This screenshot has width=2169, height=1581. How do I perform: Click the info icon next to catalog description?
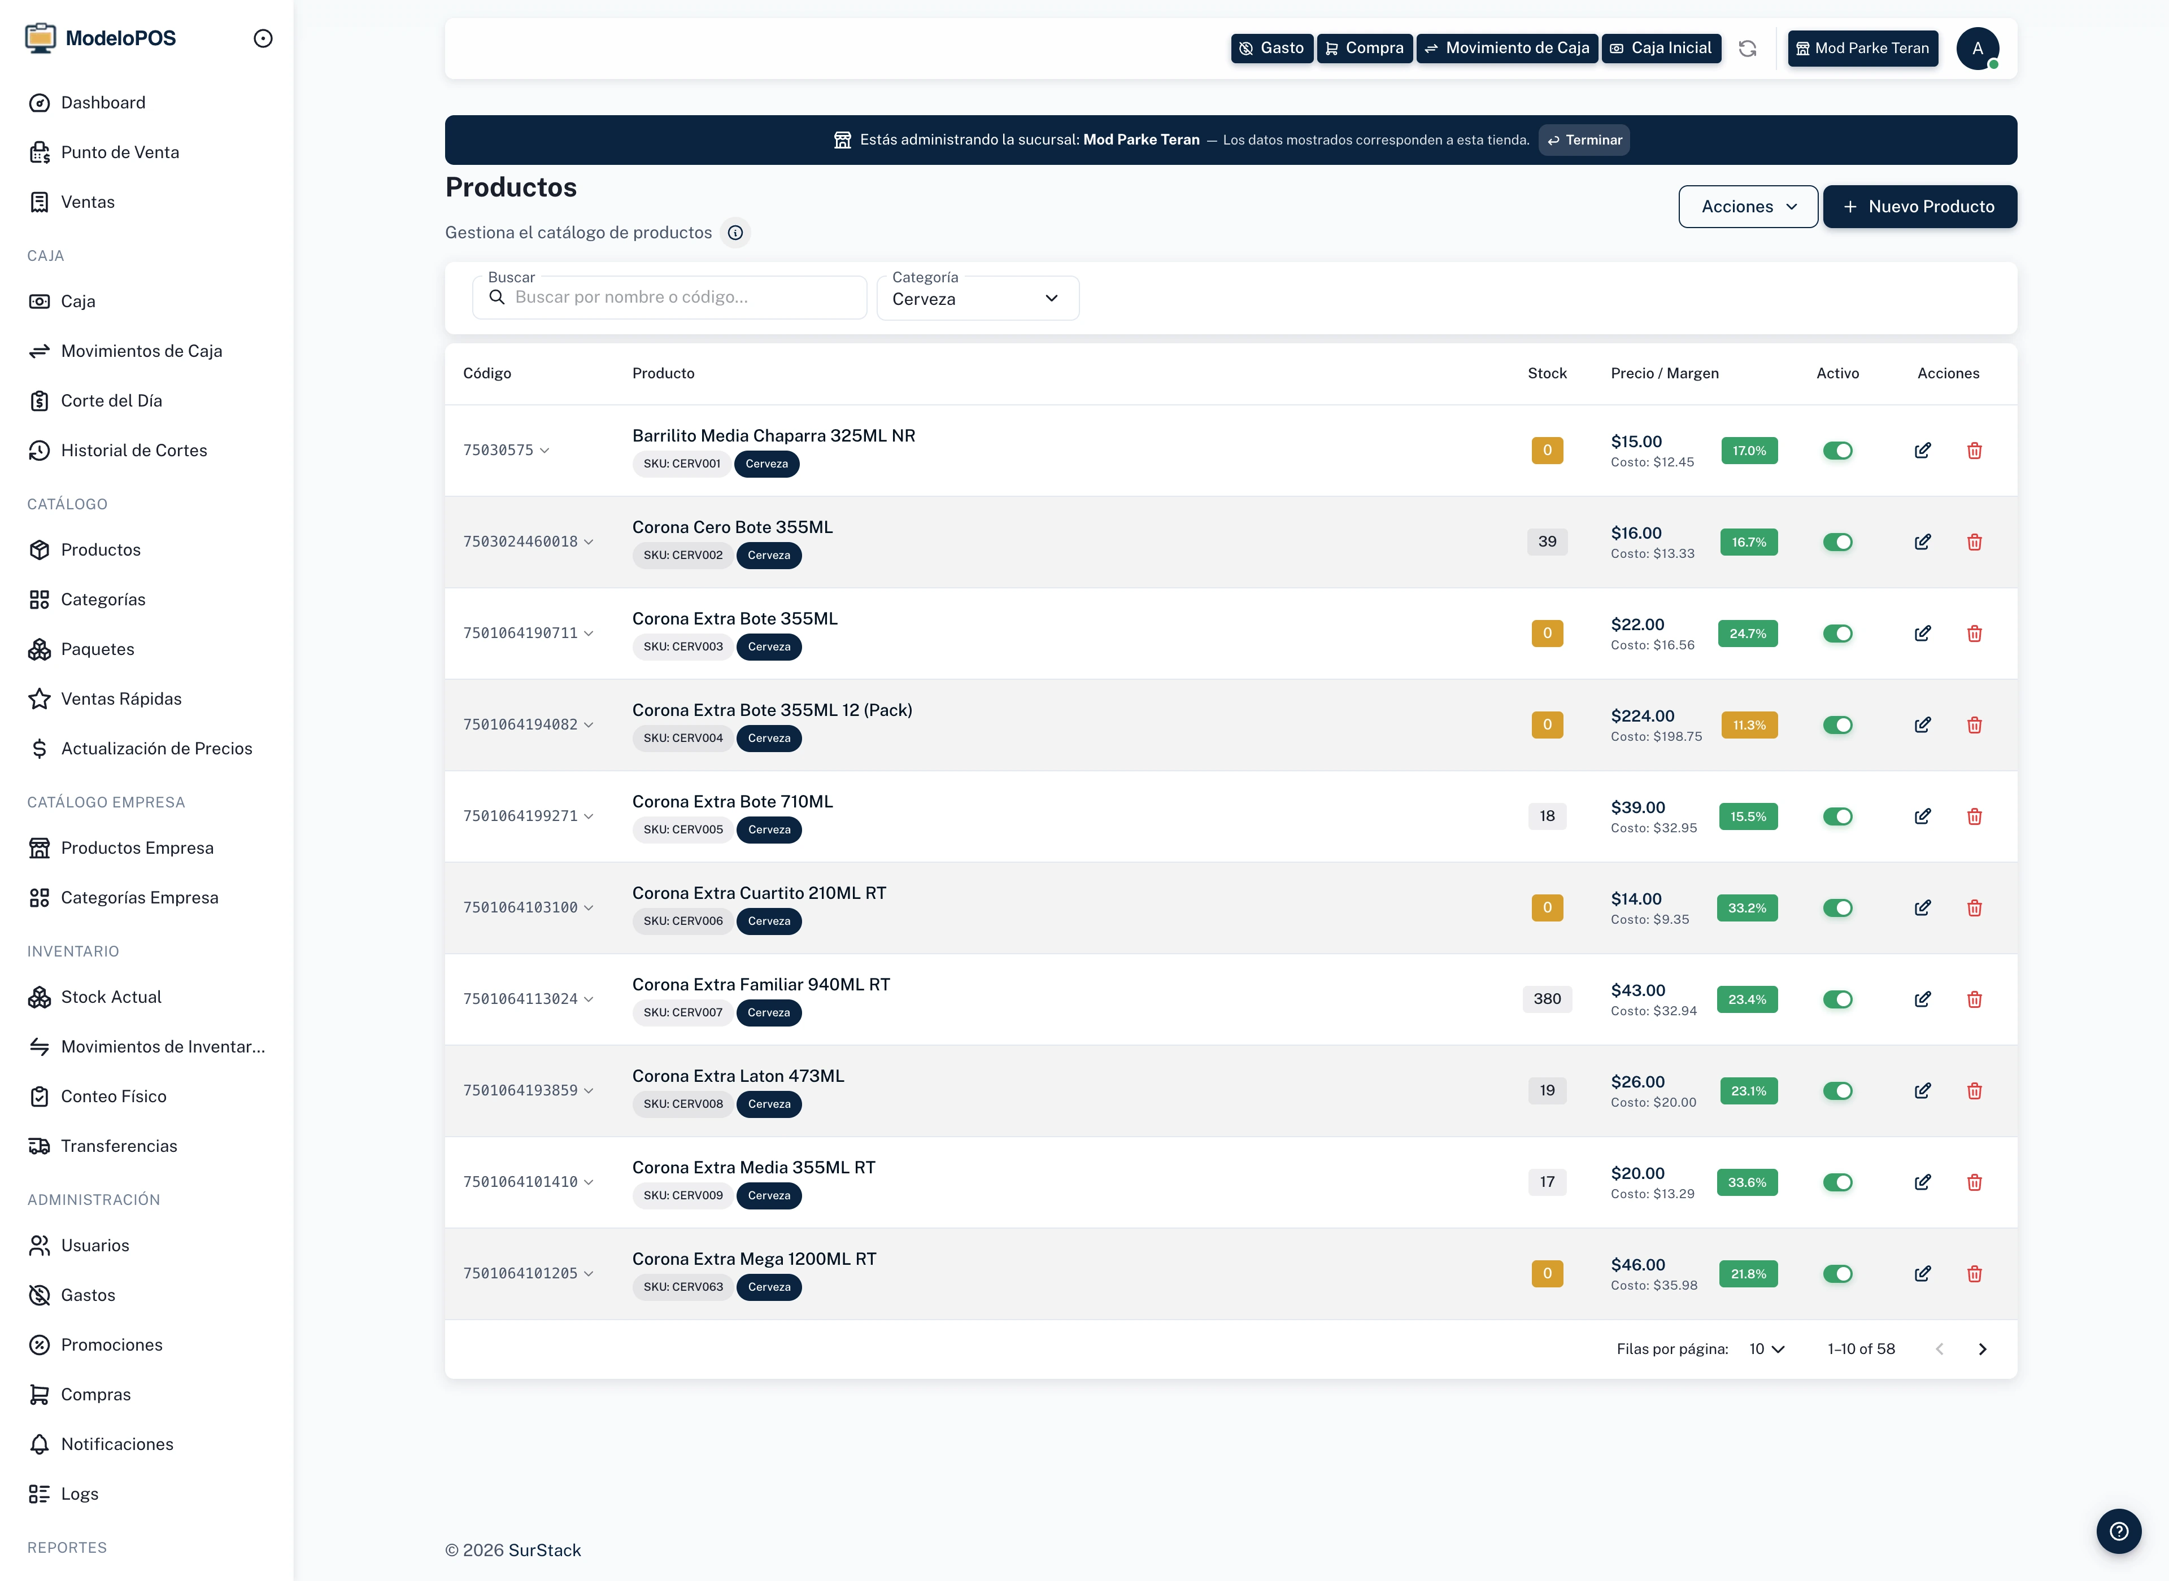[734, 233]
